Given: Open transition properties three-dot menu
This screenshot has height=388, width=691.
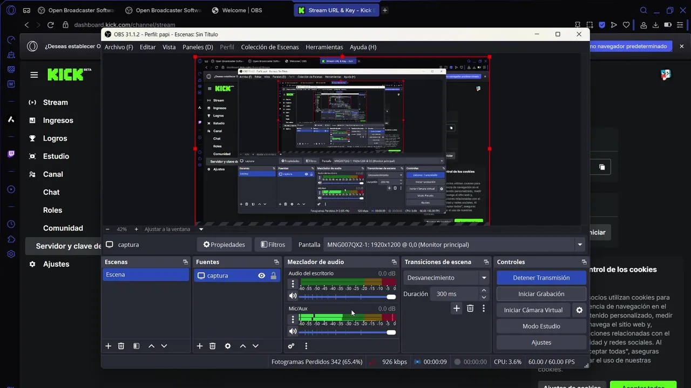Looking at the screenshot, I should 484,308.
